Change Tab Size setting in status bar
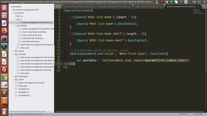Image resolution: width=207 pixels, height=116 pixels. point(183,114)
